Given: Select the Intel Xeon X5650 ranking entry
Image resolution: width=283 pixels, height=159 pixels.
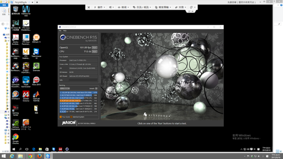Looking at the screenshot, I should tap(79, 93).
